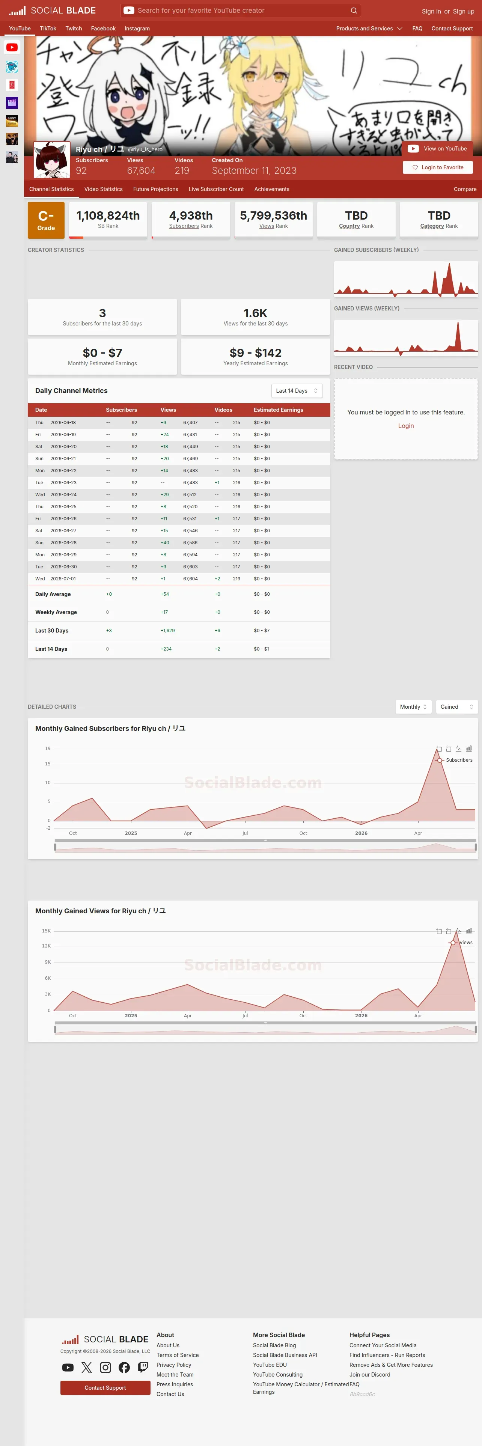Click the Social Blade logo in header

52,11
